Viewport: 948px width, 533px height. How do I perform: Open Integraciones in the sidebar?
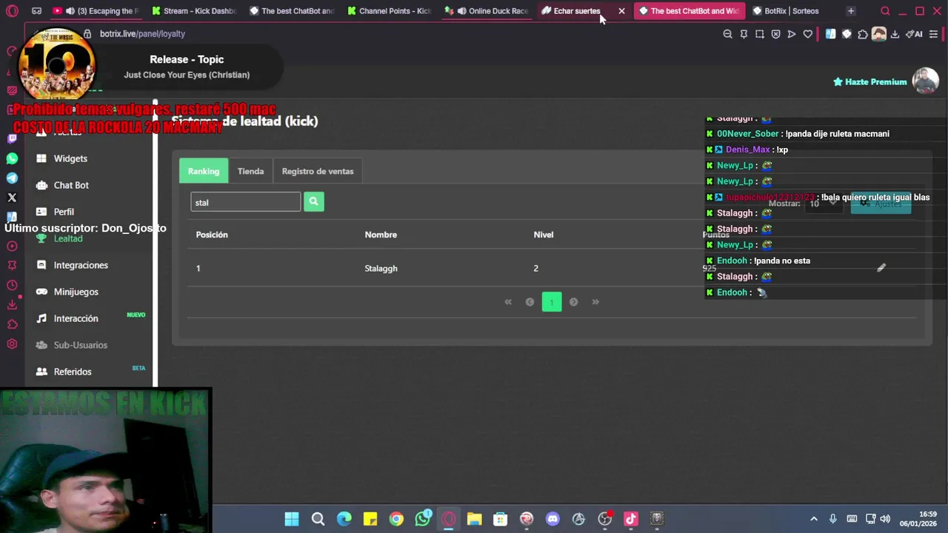click(x=81, y=265)
